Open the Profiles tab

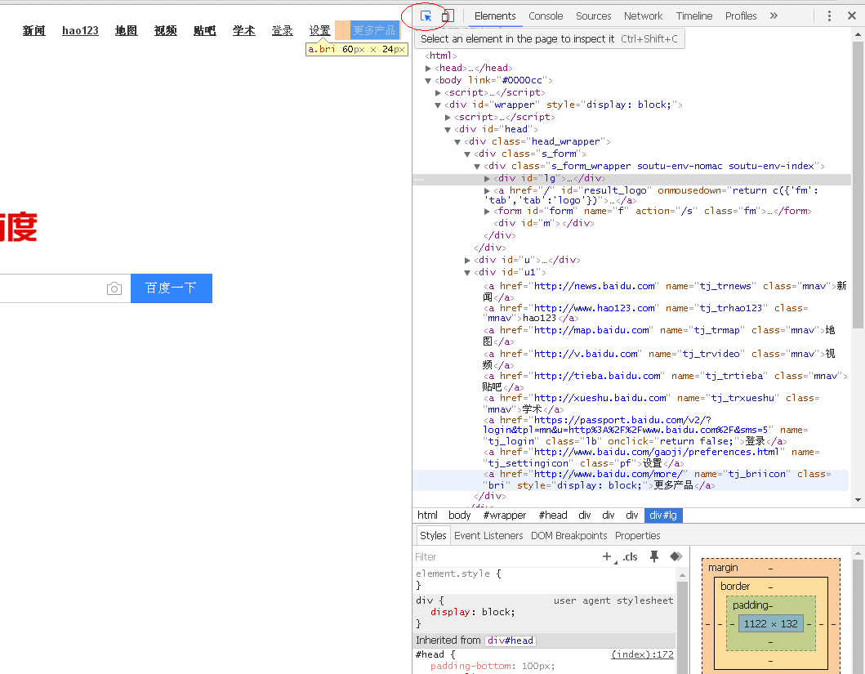pyautogui.click(x=741, y=16)
